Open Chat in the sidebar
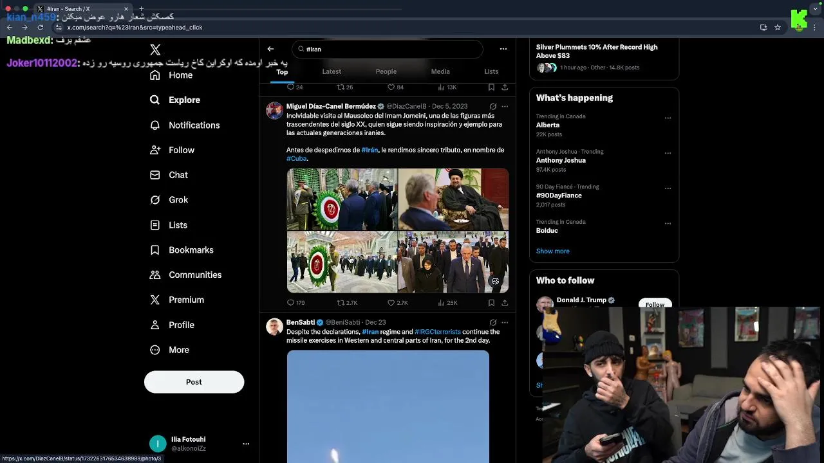This screenshot has height=463, width=824. 169,175
